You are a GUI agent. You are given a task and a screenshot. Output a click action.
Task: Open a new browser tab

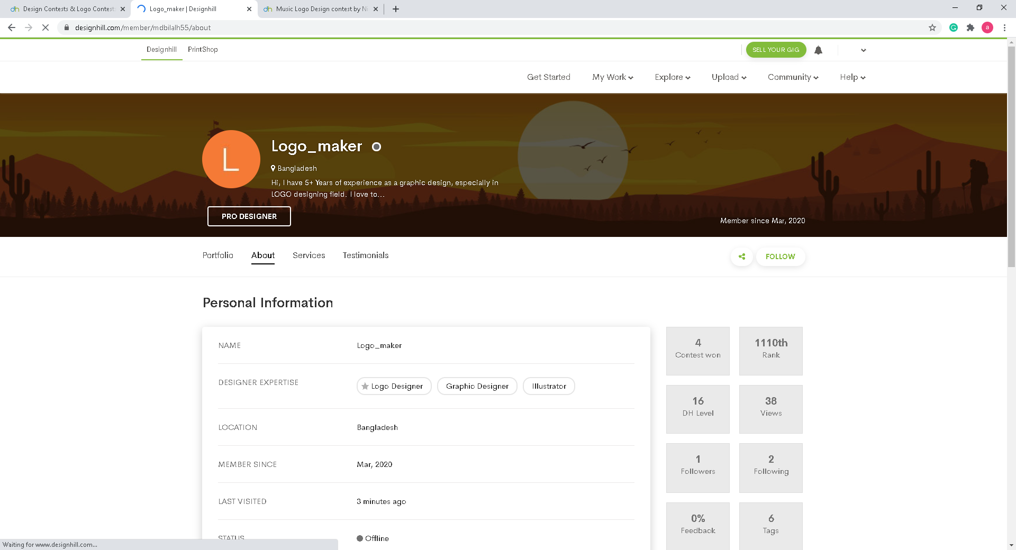click(x=396, y=9)
